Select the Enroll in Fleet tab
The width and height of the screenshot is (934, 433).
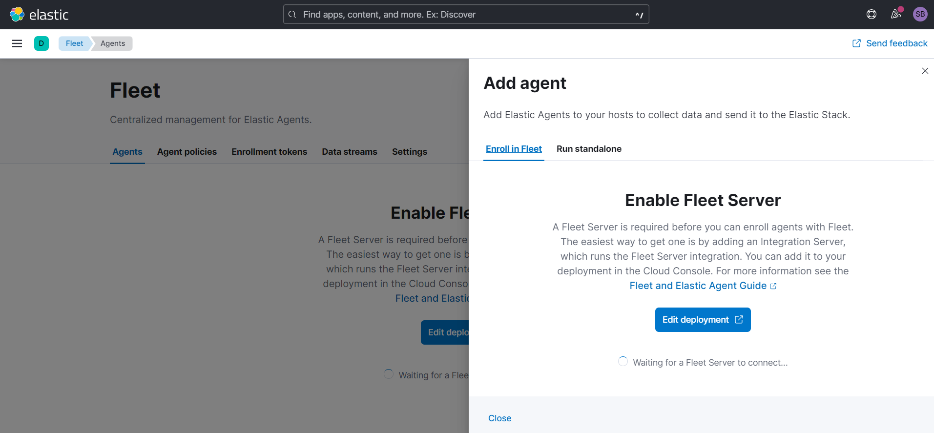point(514,149)
